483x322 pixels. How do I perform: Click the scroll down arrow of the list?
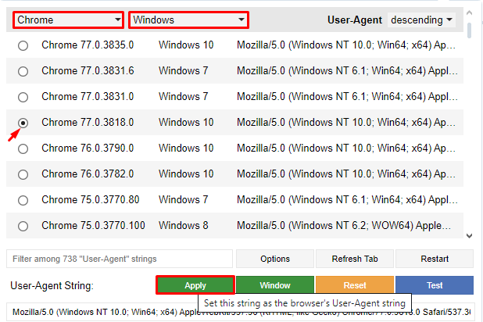[469, 236]
